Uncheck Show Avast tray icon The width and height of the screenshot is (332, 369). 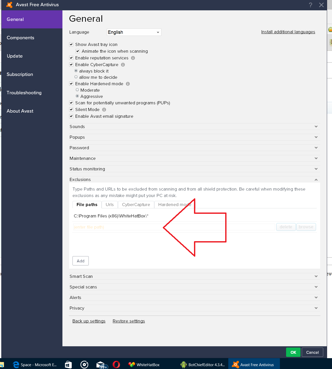click(71, 45)
